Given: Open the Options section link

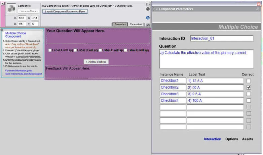Looking at the screenshot, I should (x=231, y=139).
